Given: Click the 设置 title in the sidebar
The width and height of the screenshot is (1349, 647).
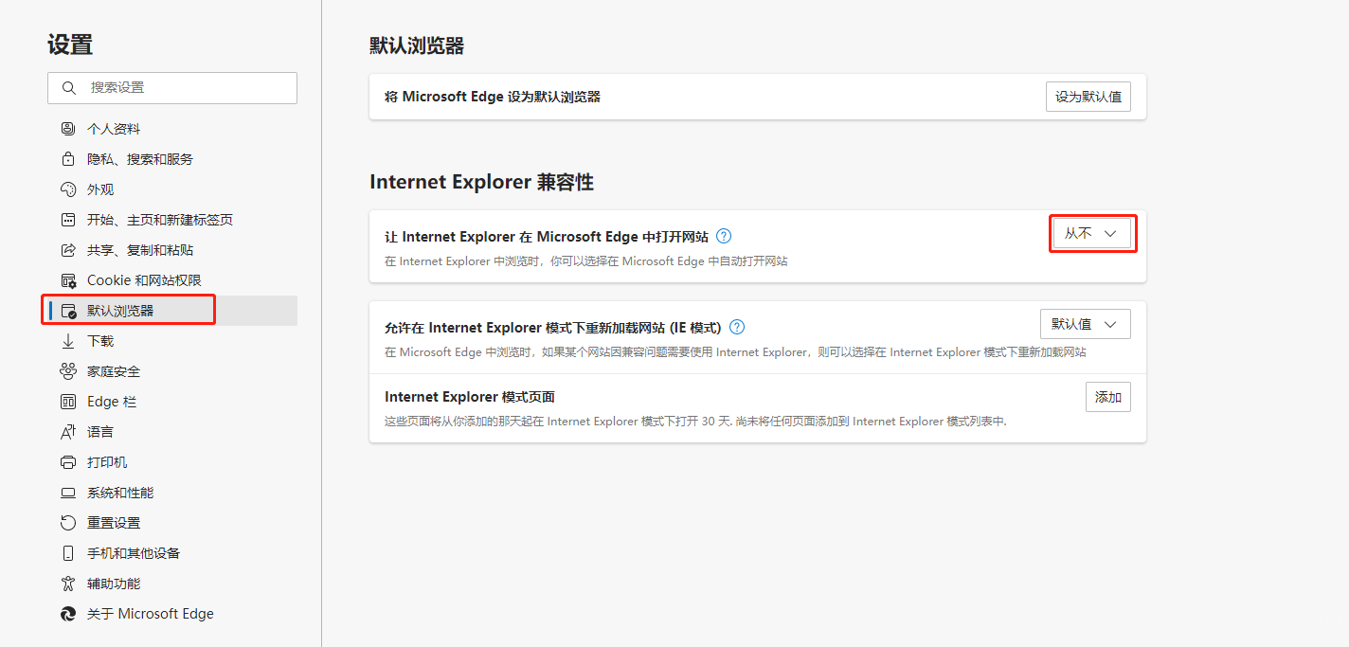Looking at the screenshot, I should click(70, 45).
